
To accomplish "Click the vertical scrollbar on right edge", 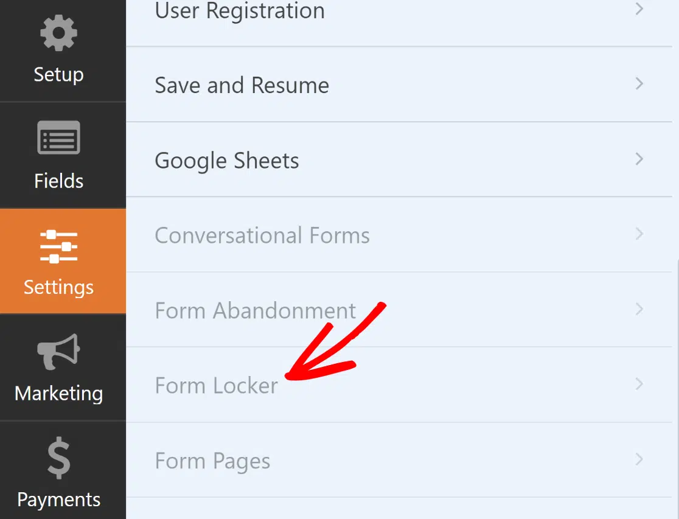I will coord(677,389).
